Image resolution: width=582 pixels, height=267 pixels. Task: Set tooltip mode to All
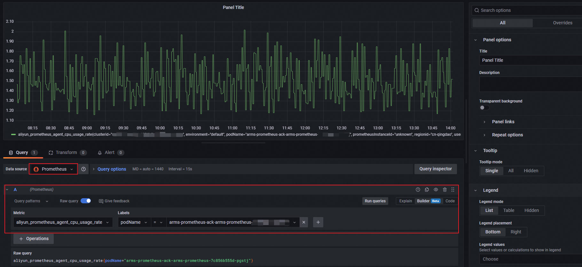pyautogui.click(x=511, y=171)
